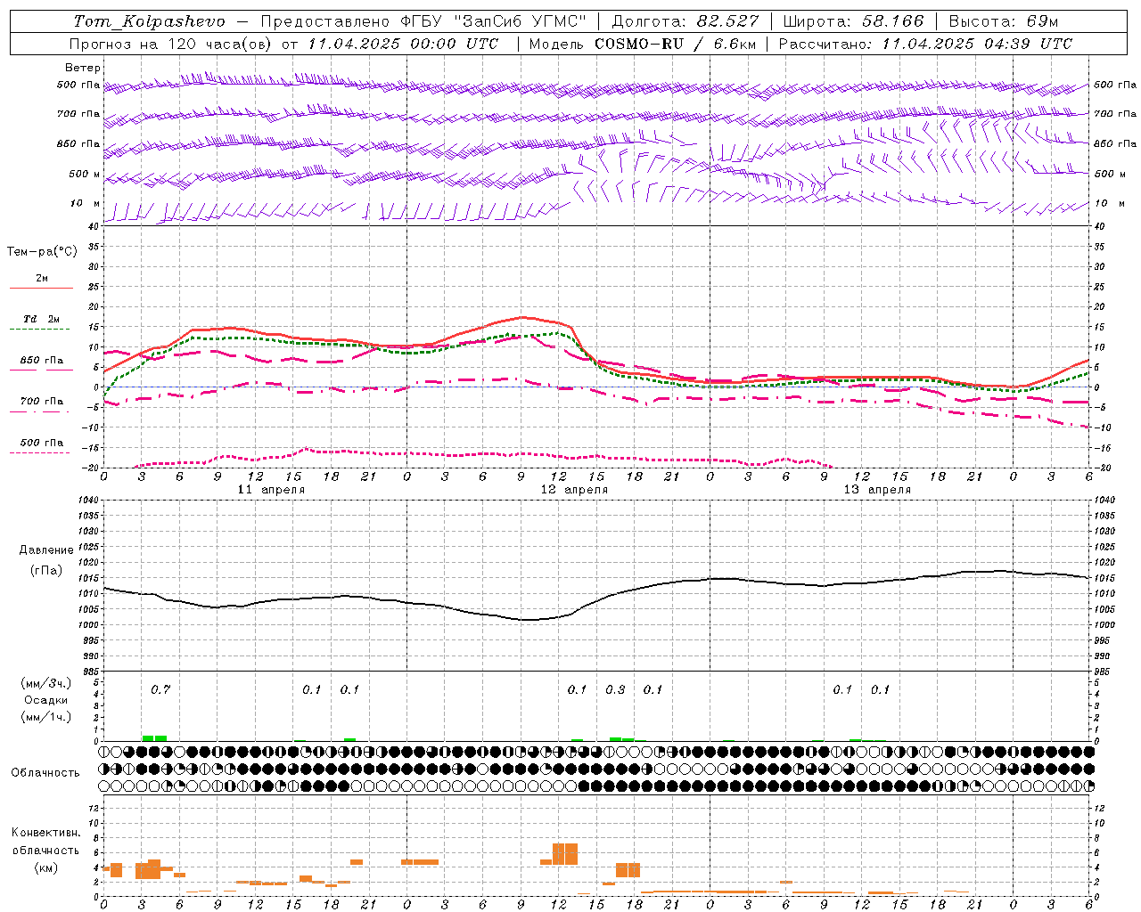Click the Облачность cloud cover label
1141x912 pixels.
click(x=45, y=772)
